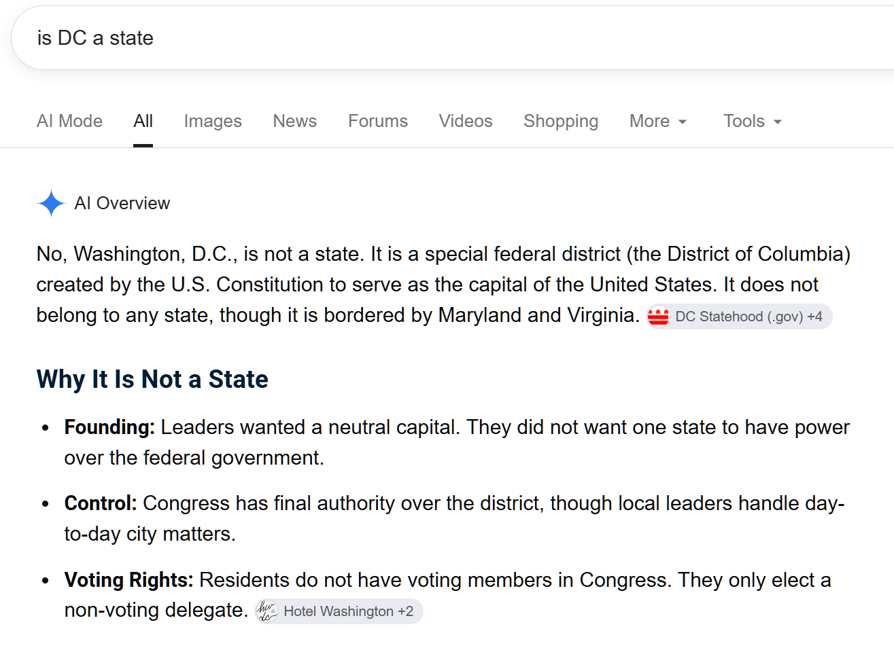The image size is (894, 648).
Task: Open the More dropdown arrow
Action: (683, 122)
